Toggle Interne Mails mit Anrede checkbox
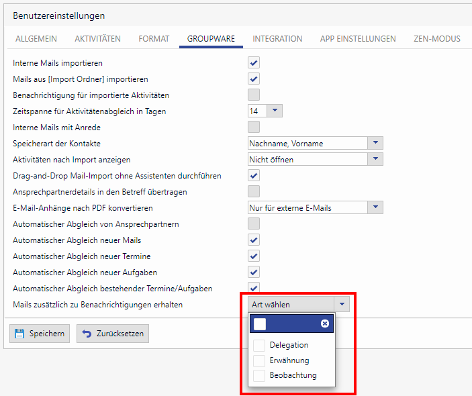 254,127
